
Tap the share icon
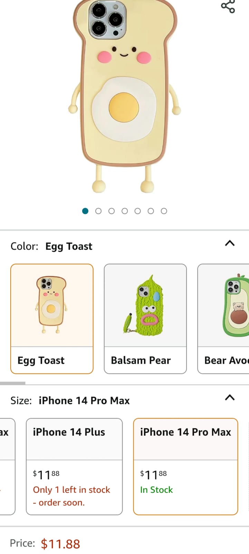point(228,6)
